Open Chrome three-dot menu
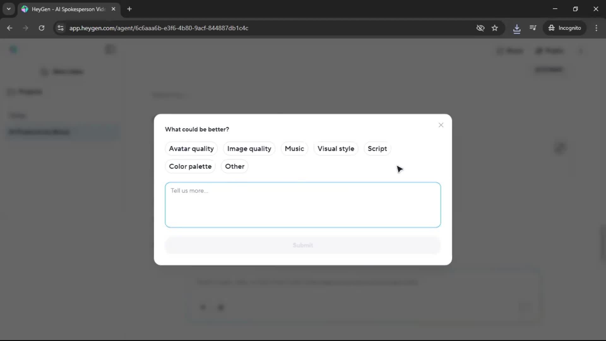 pos(596,28)
